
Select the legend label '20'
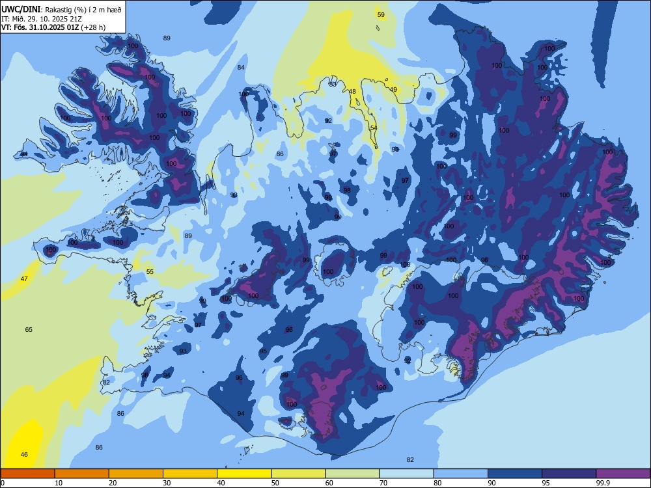pyautogui.click(x=113, y=483)
